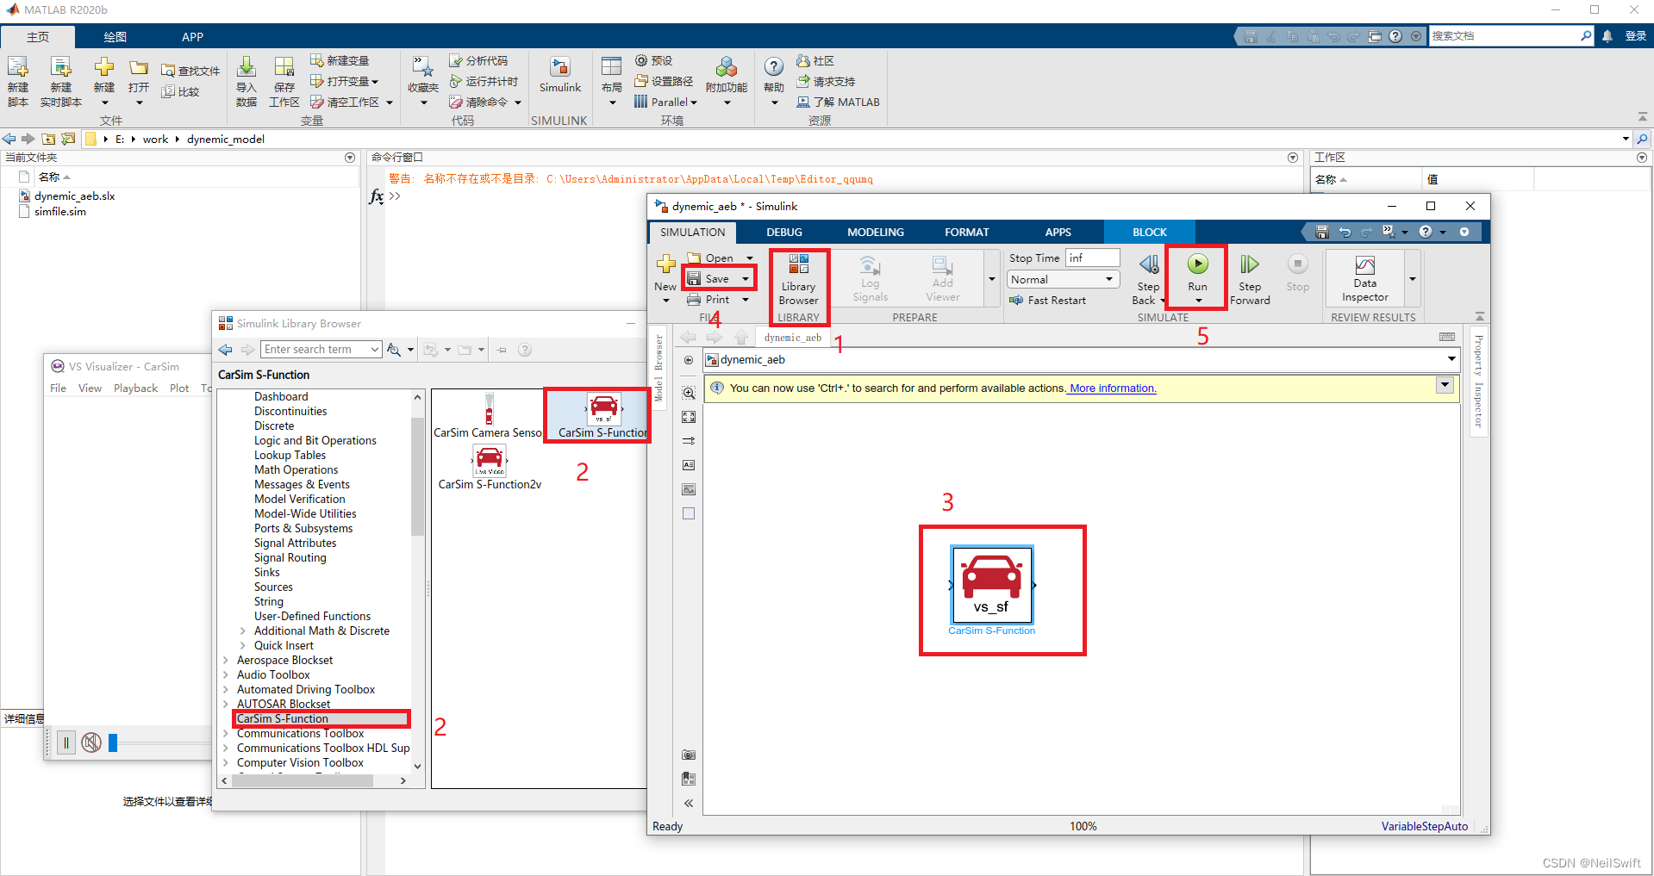Click Step Forward in Simulink
Screen dimensions: 1654x876
click(x=1250, y=279)
